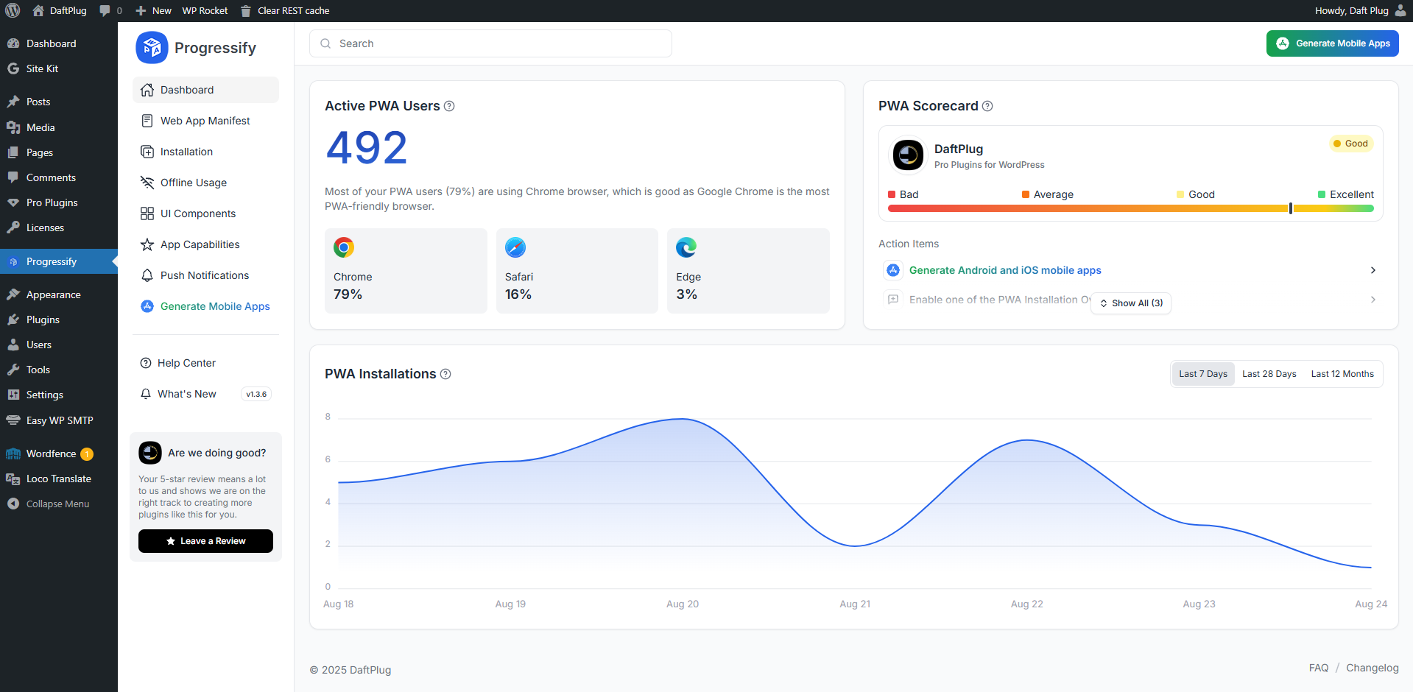Open the WordPress Comments section
Viewport: 1413px width, 692px height.
tap(52, 177)
